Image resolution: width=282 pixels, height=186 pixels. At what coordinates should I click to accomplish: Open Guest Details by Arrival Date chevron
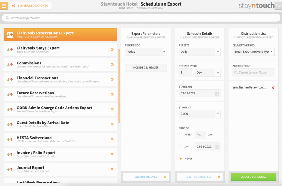coord(112,124)
